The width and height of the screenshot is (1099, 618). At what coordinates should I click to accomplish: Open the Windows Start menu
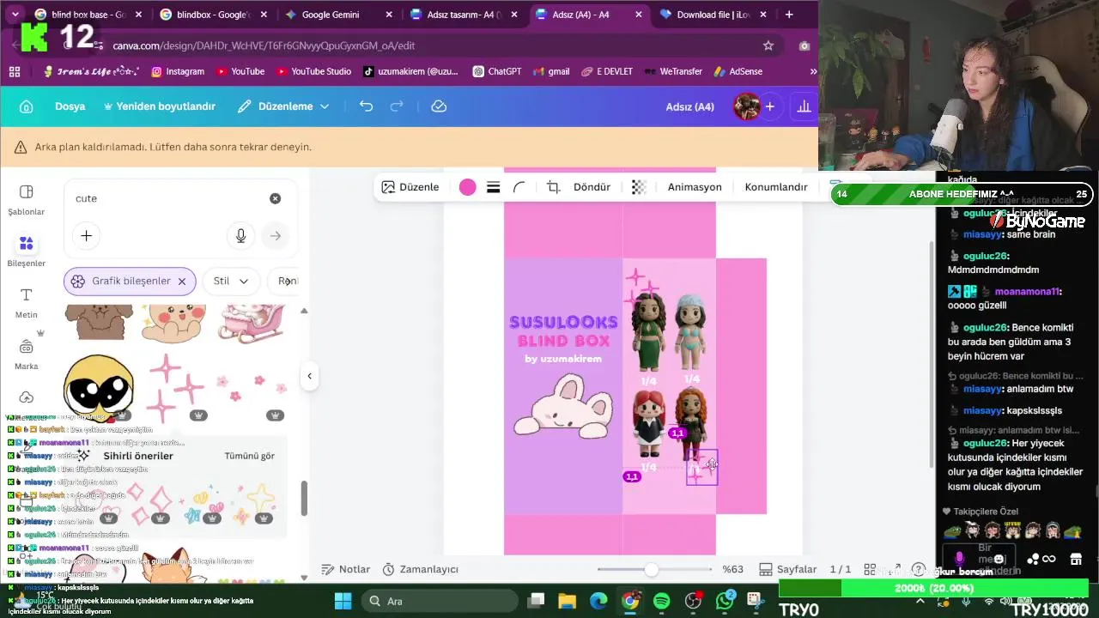(x=343, y=601)
